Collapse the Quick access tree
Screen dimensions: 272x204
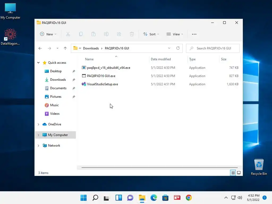(38, 63)
